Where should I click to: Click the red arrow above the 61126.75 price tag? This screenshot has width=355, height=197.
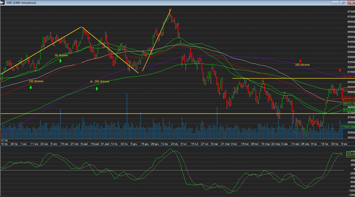click(340, 70)
